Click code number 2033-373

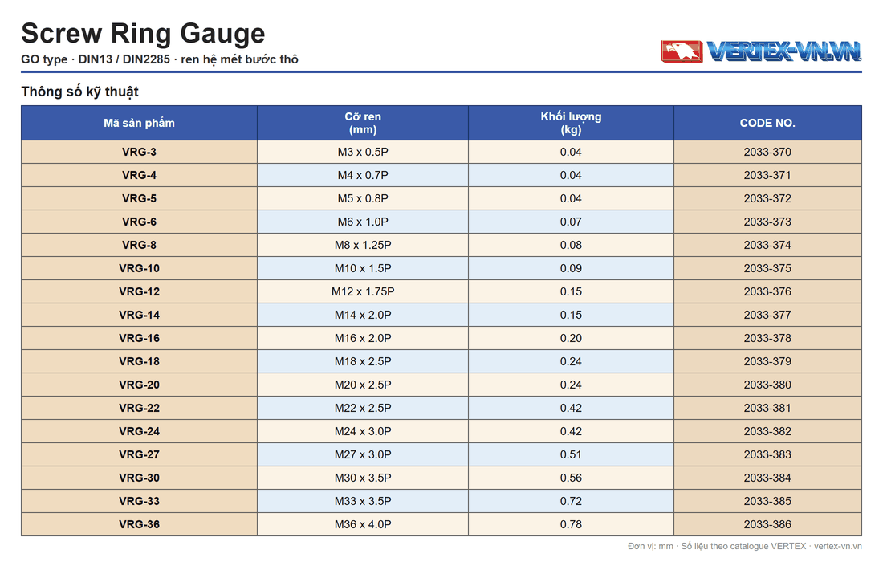coord(767,222)
